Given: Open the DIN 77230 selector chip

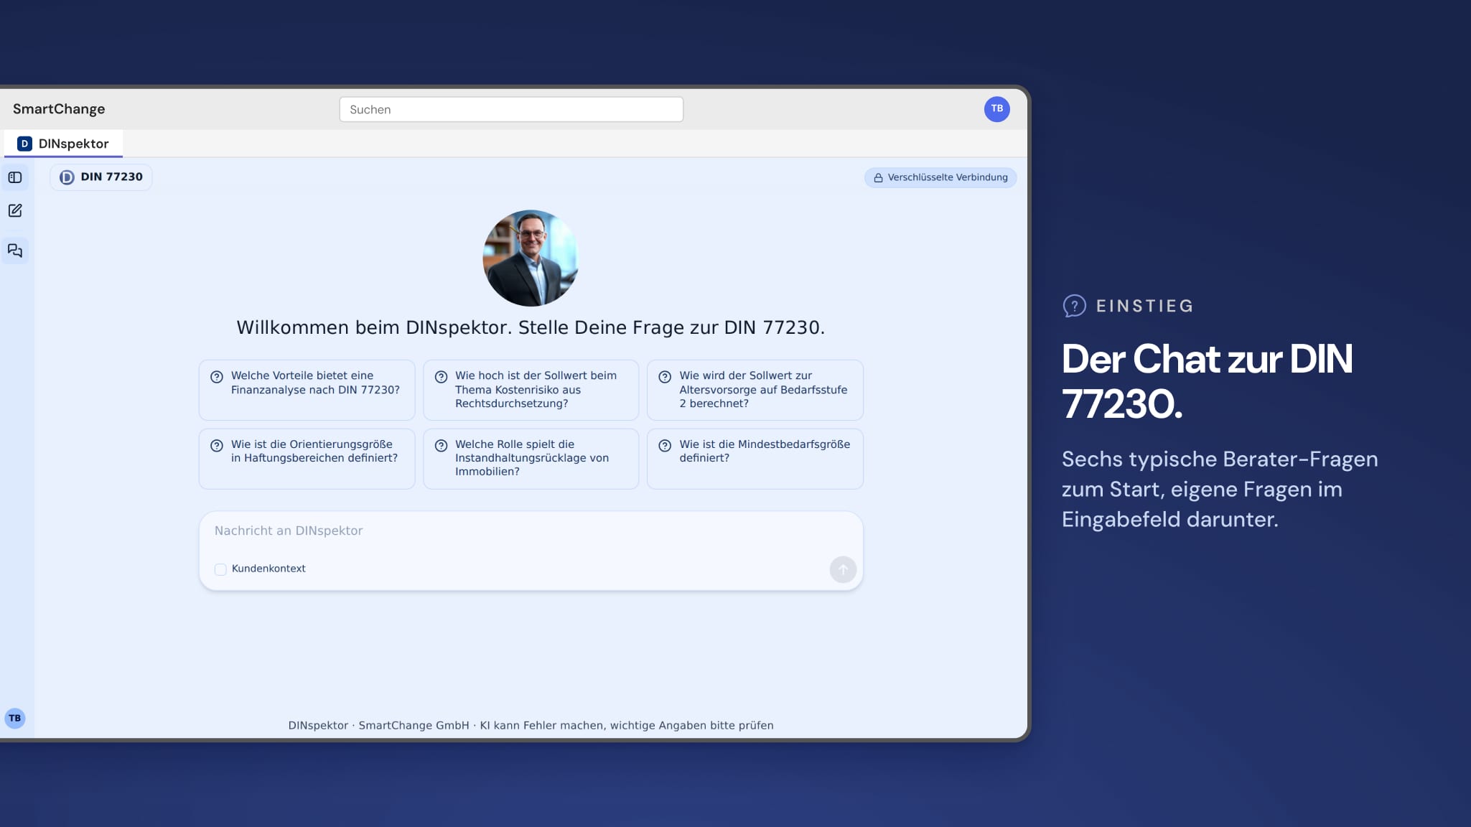Looking at the screenshot, I should pos(101,177).
